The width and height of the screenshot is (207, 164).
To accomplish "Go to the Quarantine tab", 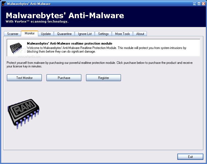I will pyautogui.click(x=64, y=34).
